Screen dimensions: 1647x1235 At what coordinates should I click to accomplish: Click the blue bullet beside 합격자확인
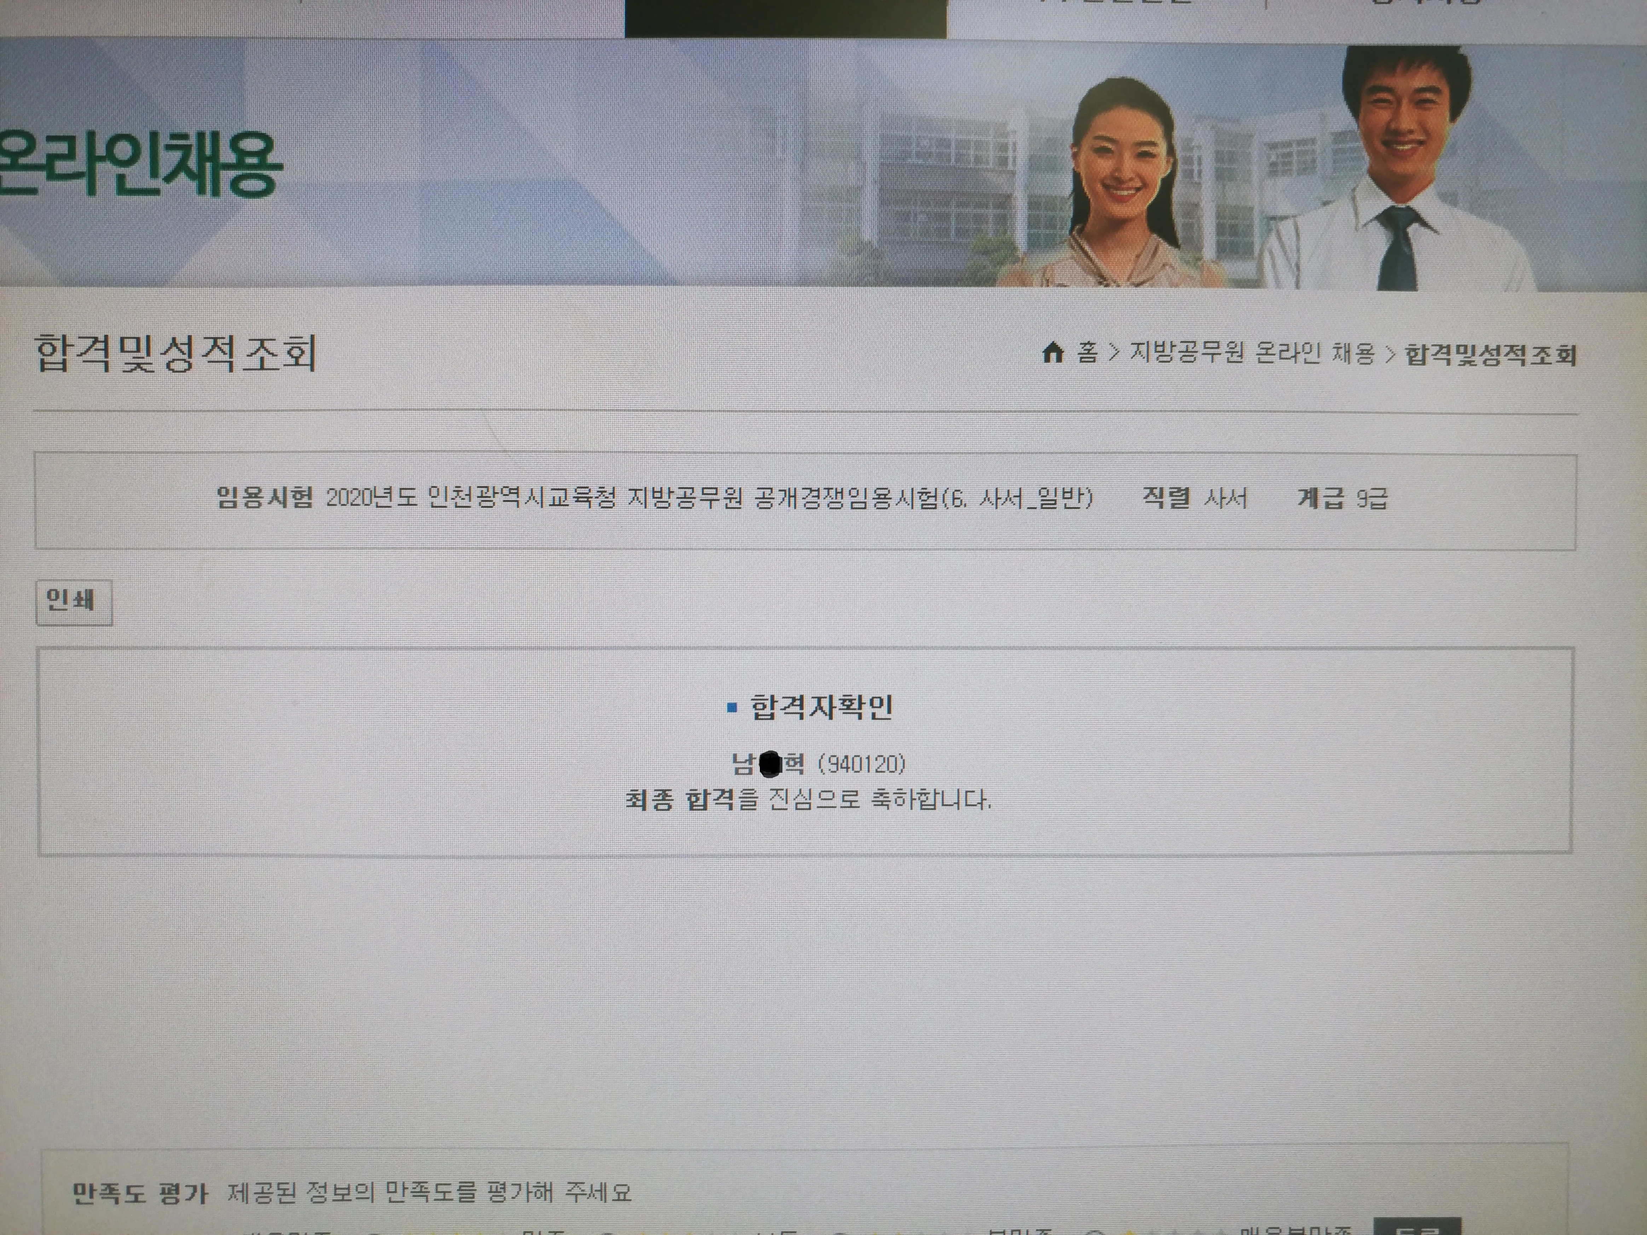732,708
